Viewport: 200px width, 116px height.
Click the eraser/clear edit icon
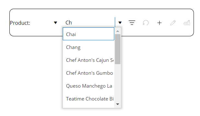tap(187, 23)
